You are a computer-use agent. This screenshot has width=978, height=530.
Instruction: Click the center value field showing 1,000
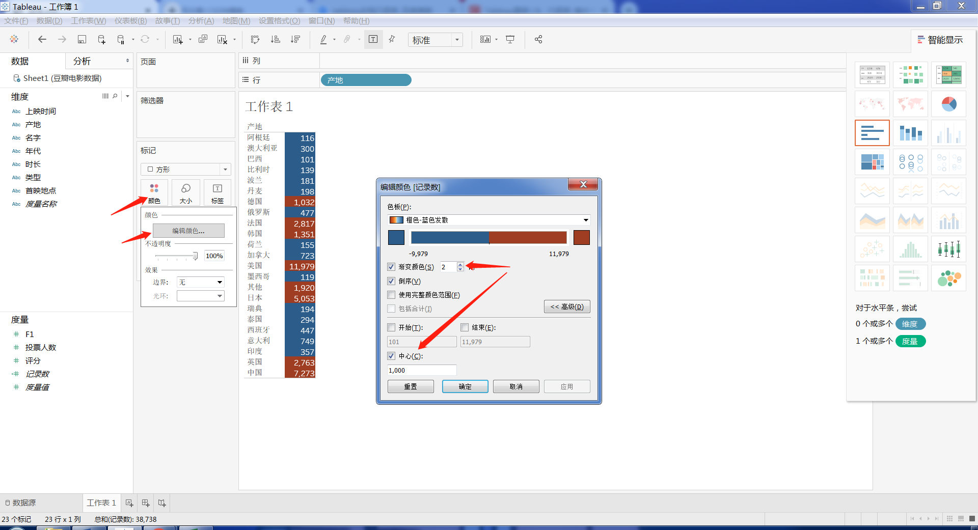coord(422,370)
